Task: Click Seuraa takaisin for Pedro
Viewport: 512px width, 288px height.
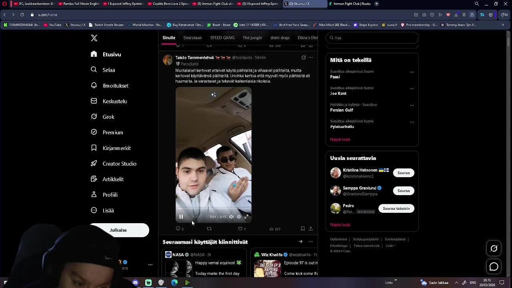Action: point(396,208)
